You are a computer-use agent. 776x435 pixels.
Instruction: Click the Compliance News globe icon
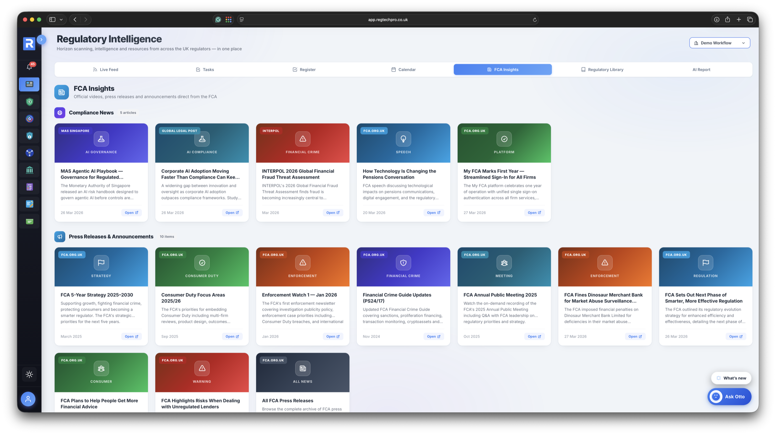point(60,113)
